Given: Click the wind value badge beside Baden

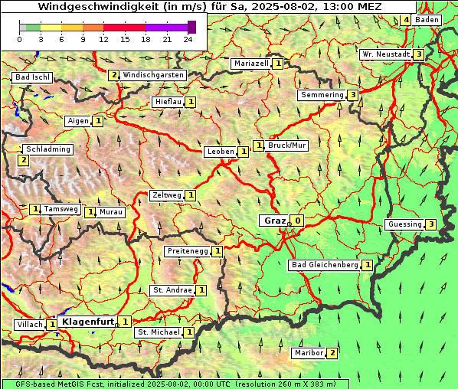Looking at the screenshot, I should [406, 20].
